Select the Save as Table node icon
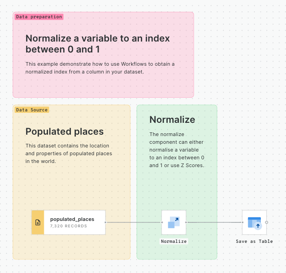Image resolution: width=286 pixels, height=273 pixels. 254,222
